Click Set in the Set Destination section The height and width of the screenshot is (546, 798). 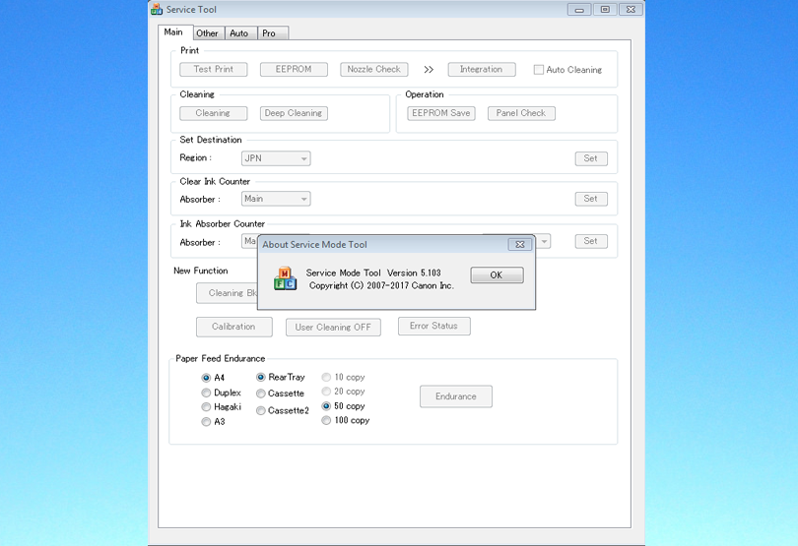[591, 158]
